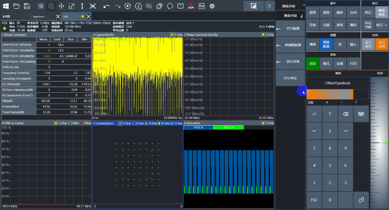Viewport: 389px width, 210px height.
Task: Close the V2X tab with X
Action: 88,16
